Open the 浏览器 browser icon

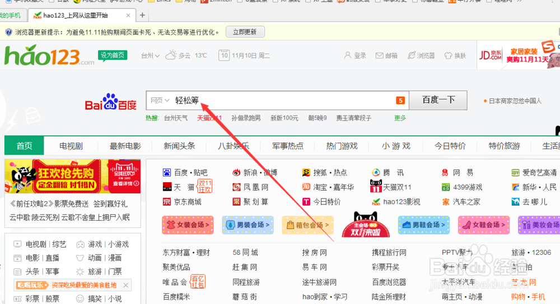412,55
